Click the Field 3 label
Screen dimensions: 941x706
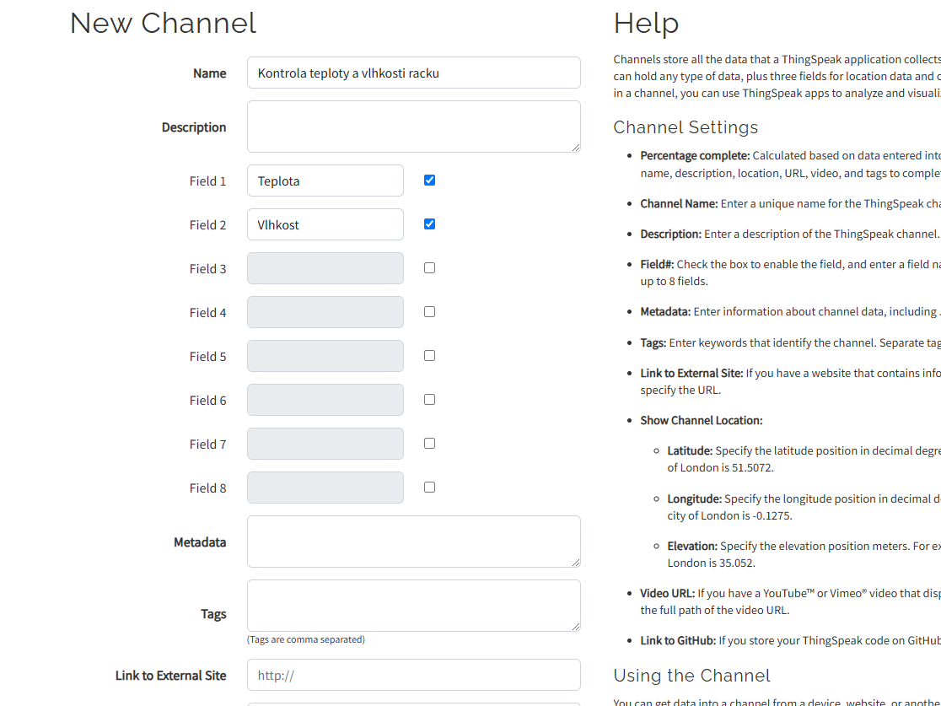point(207,269)
